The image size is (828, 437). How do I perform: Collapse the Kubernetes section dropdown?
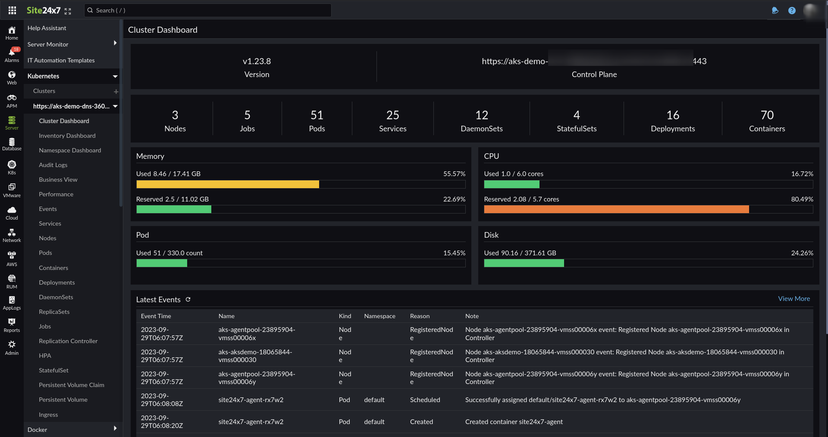click(115, 76)
